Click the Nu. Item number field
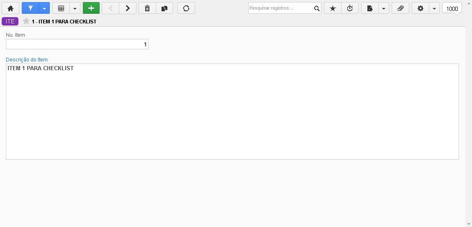Viewport: 472px width, 227px height. click(77, 44)
